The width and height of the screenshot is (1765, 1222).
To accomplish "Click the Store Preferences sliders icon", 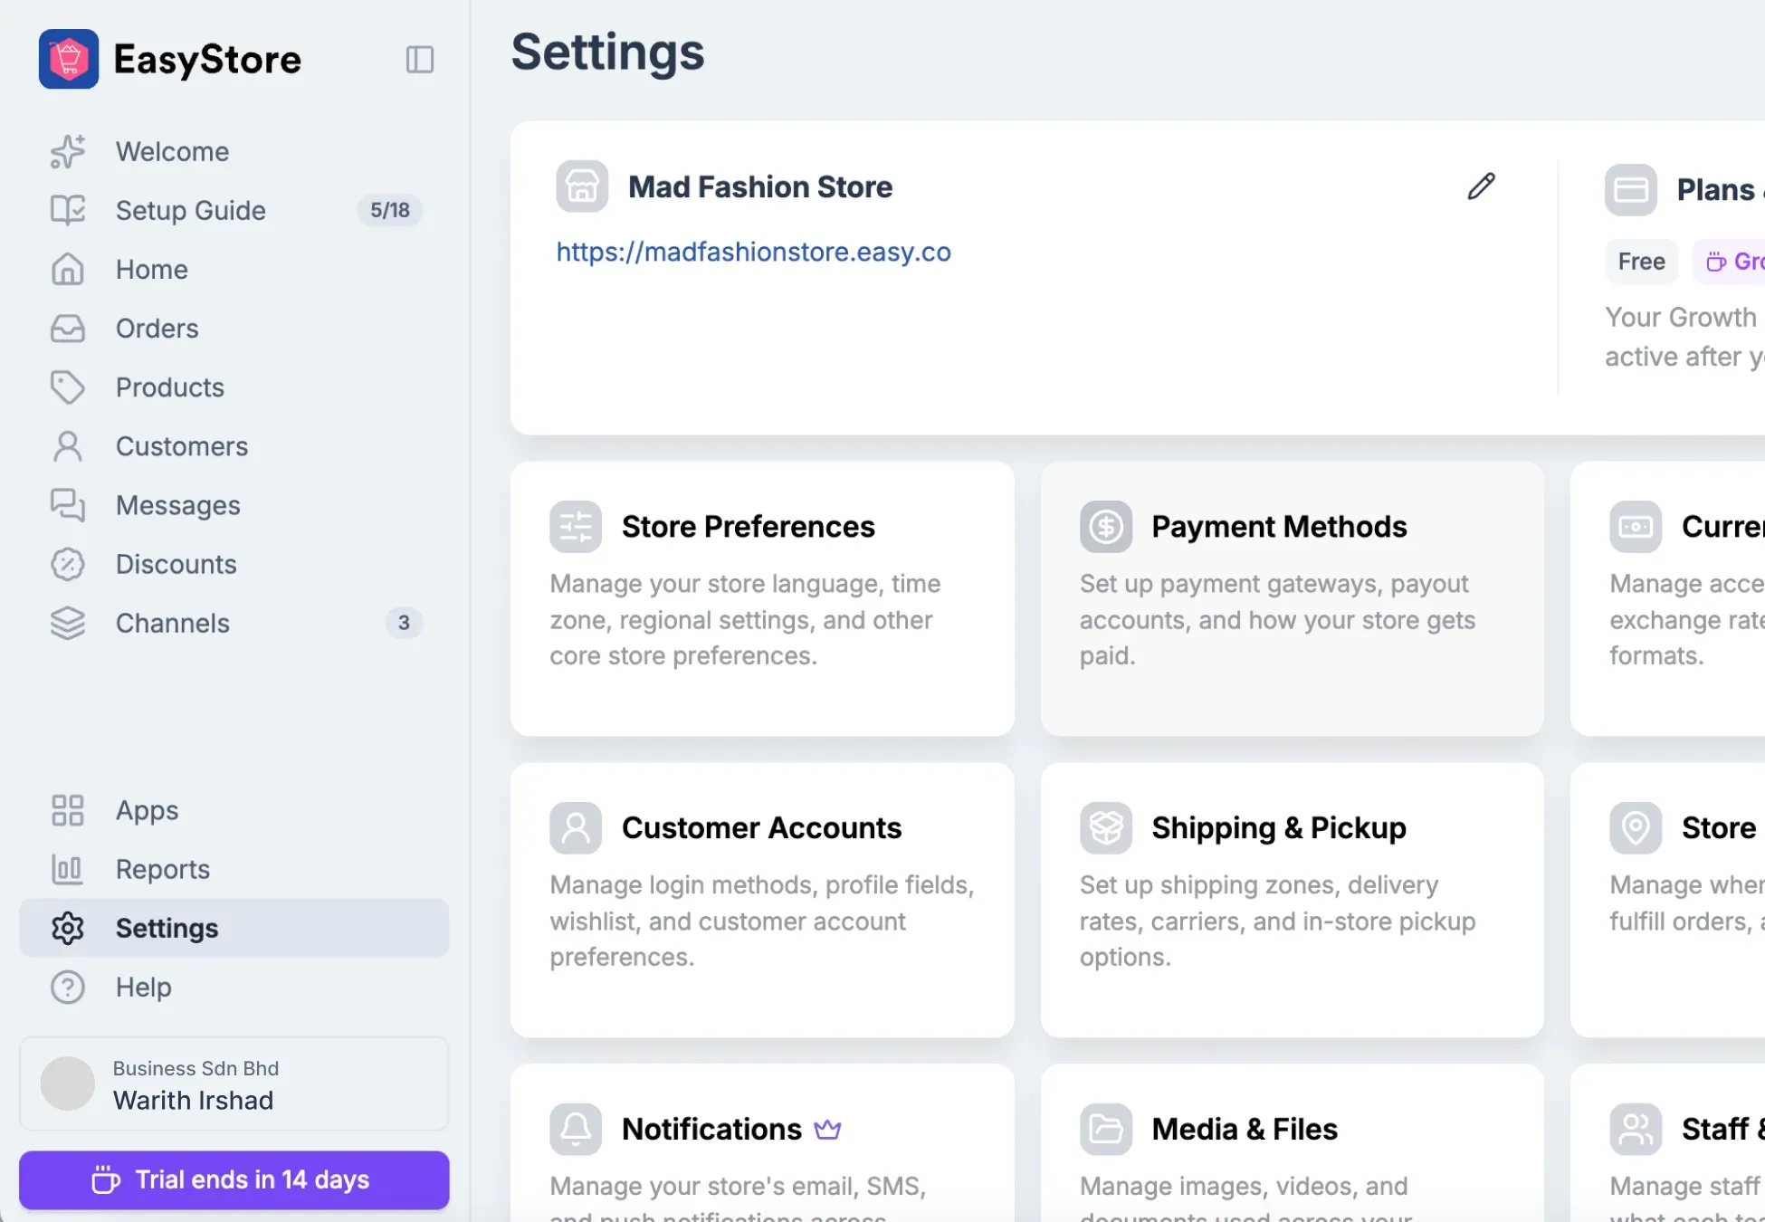I will (x=576, y=526).
